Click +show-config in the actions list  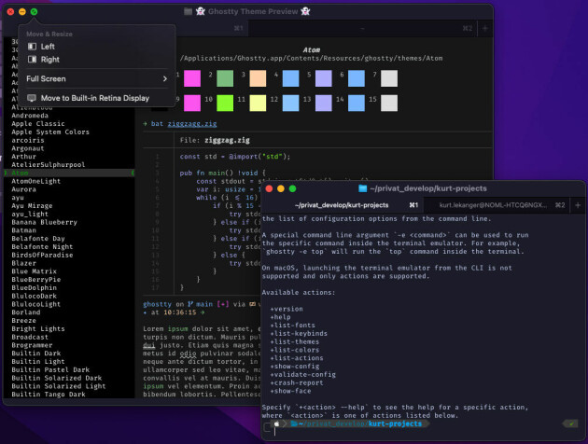[295, 367]
